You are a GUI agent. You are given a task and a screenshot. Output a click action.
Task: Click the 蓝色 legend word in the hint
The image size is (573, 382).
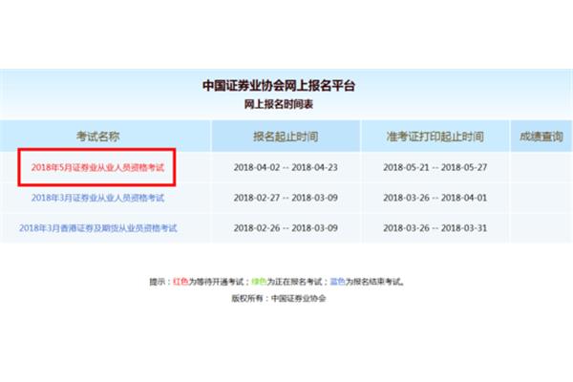337,282
